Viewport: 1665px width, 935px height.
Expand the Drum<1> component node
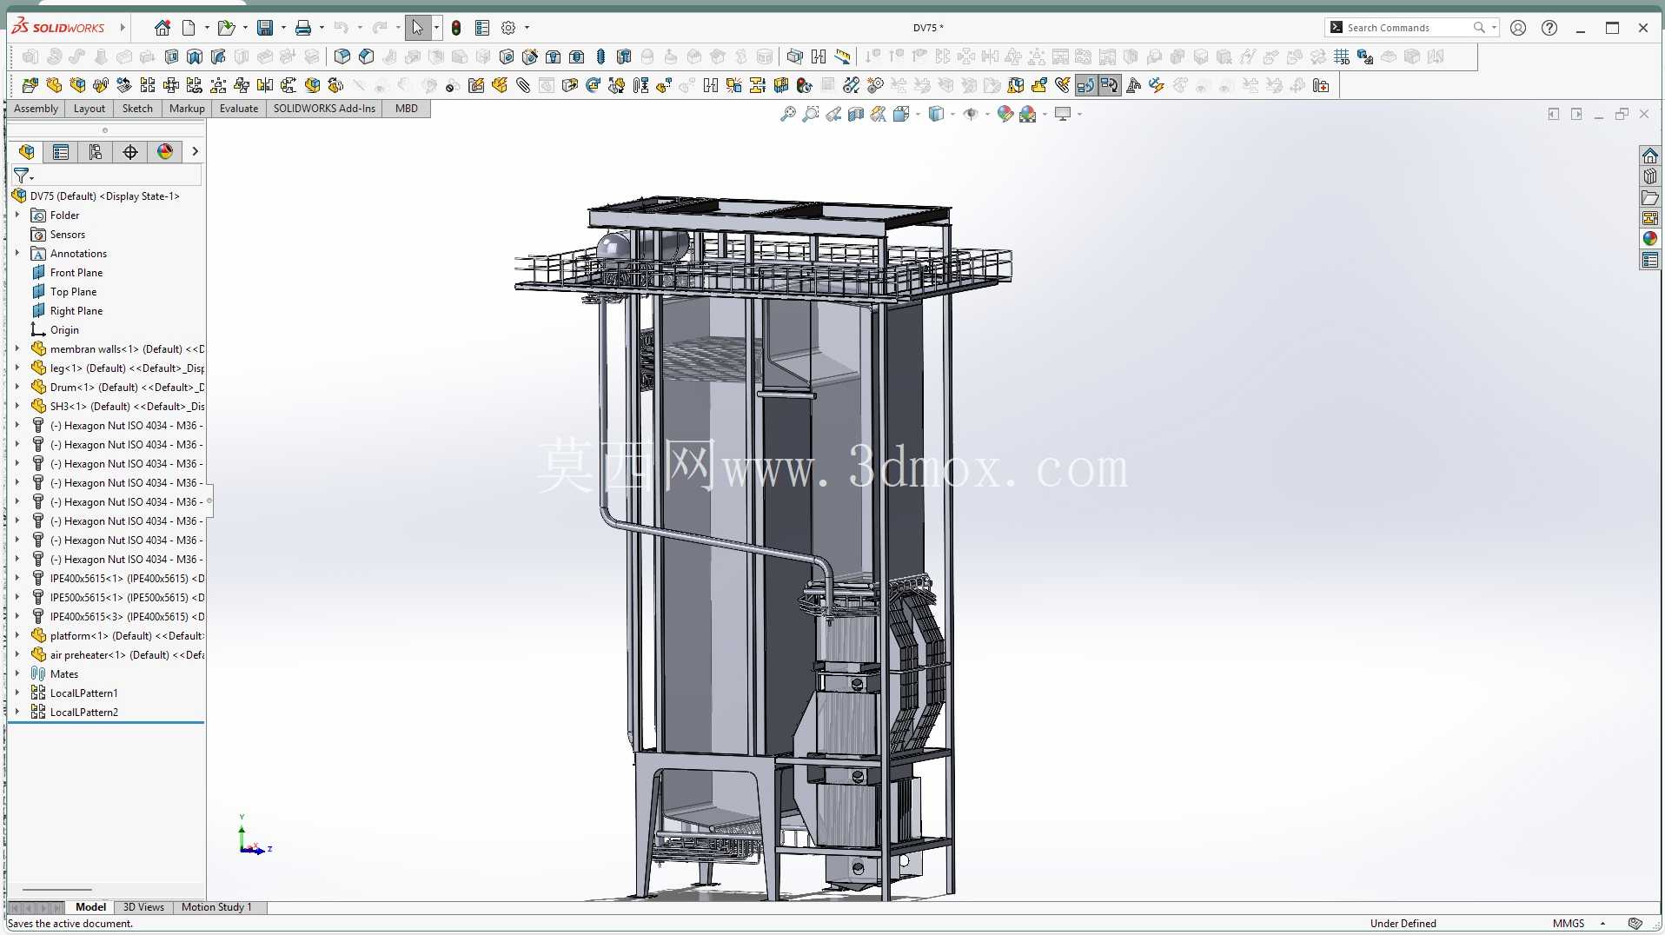point(17,387)
